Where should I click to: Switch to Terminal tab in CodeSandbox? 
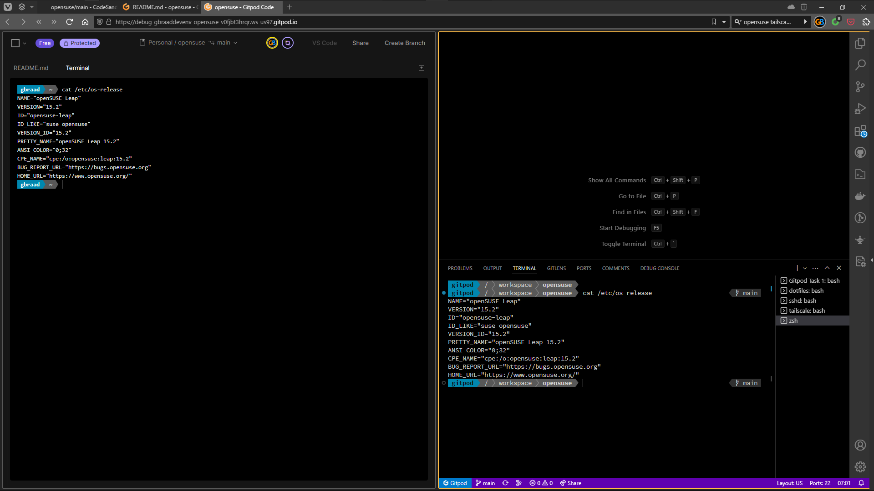pyautogui.click(x=77, y=68)
